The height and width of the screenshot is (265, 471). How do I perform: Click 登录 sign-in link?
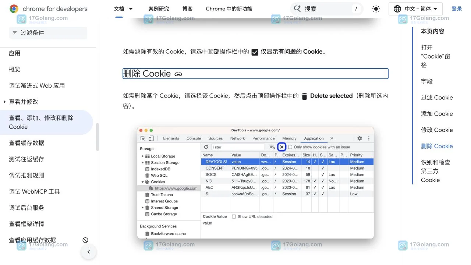click(457, 9)
